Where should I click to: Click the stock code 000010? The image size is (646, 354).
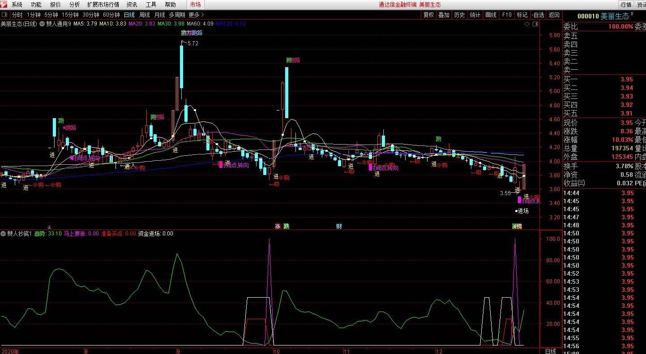tap(588, 16)
